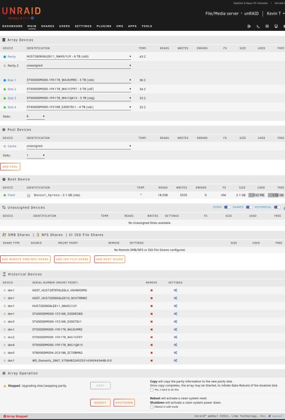Remove historical device HGST_HUS726060ALE610_NCH78RWZ
285x420 pixels.
coord(152,298)
